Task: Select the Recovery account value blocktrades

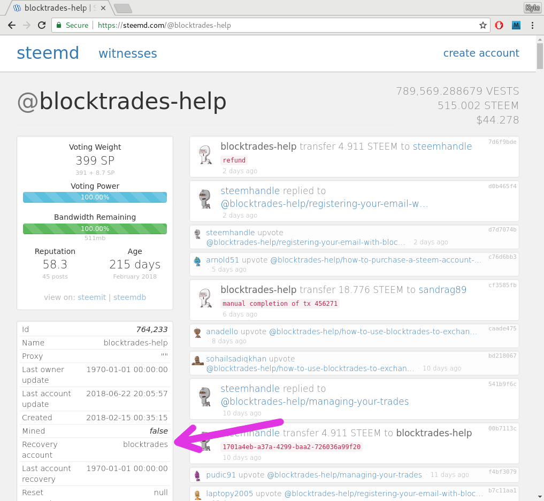Action: tap(145, 444)
